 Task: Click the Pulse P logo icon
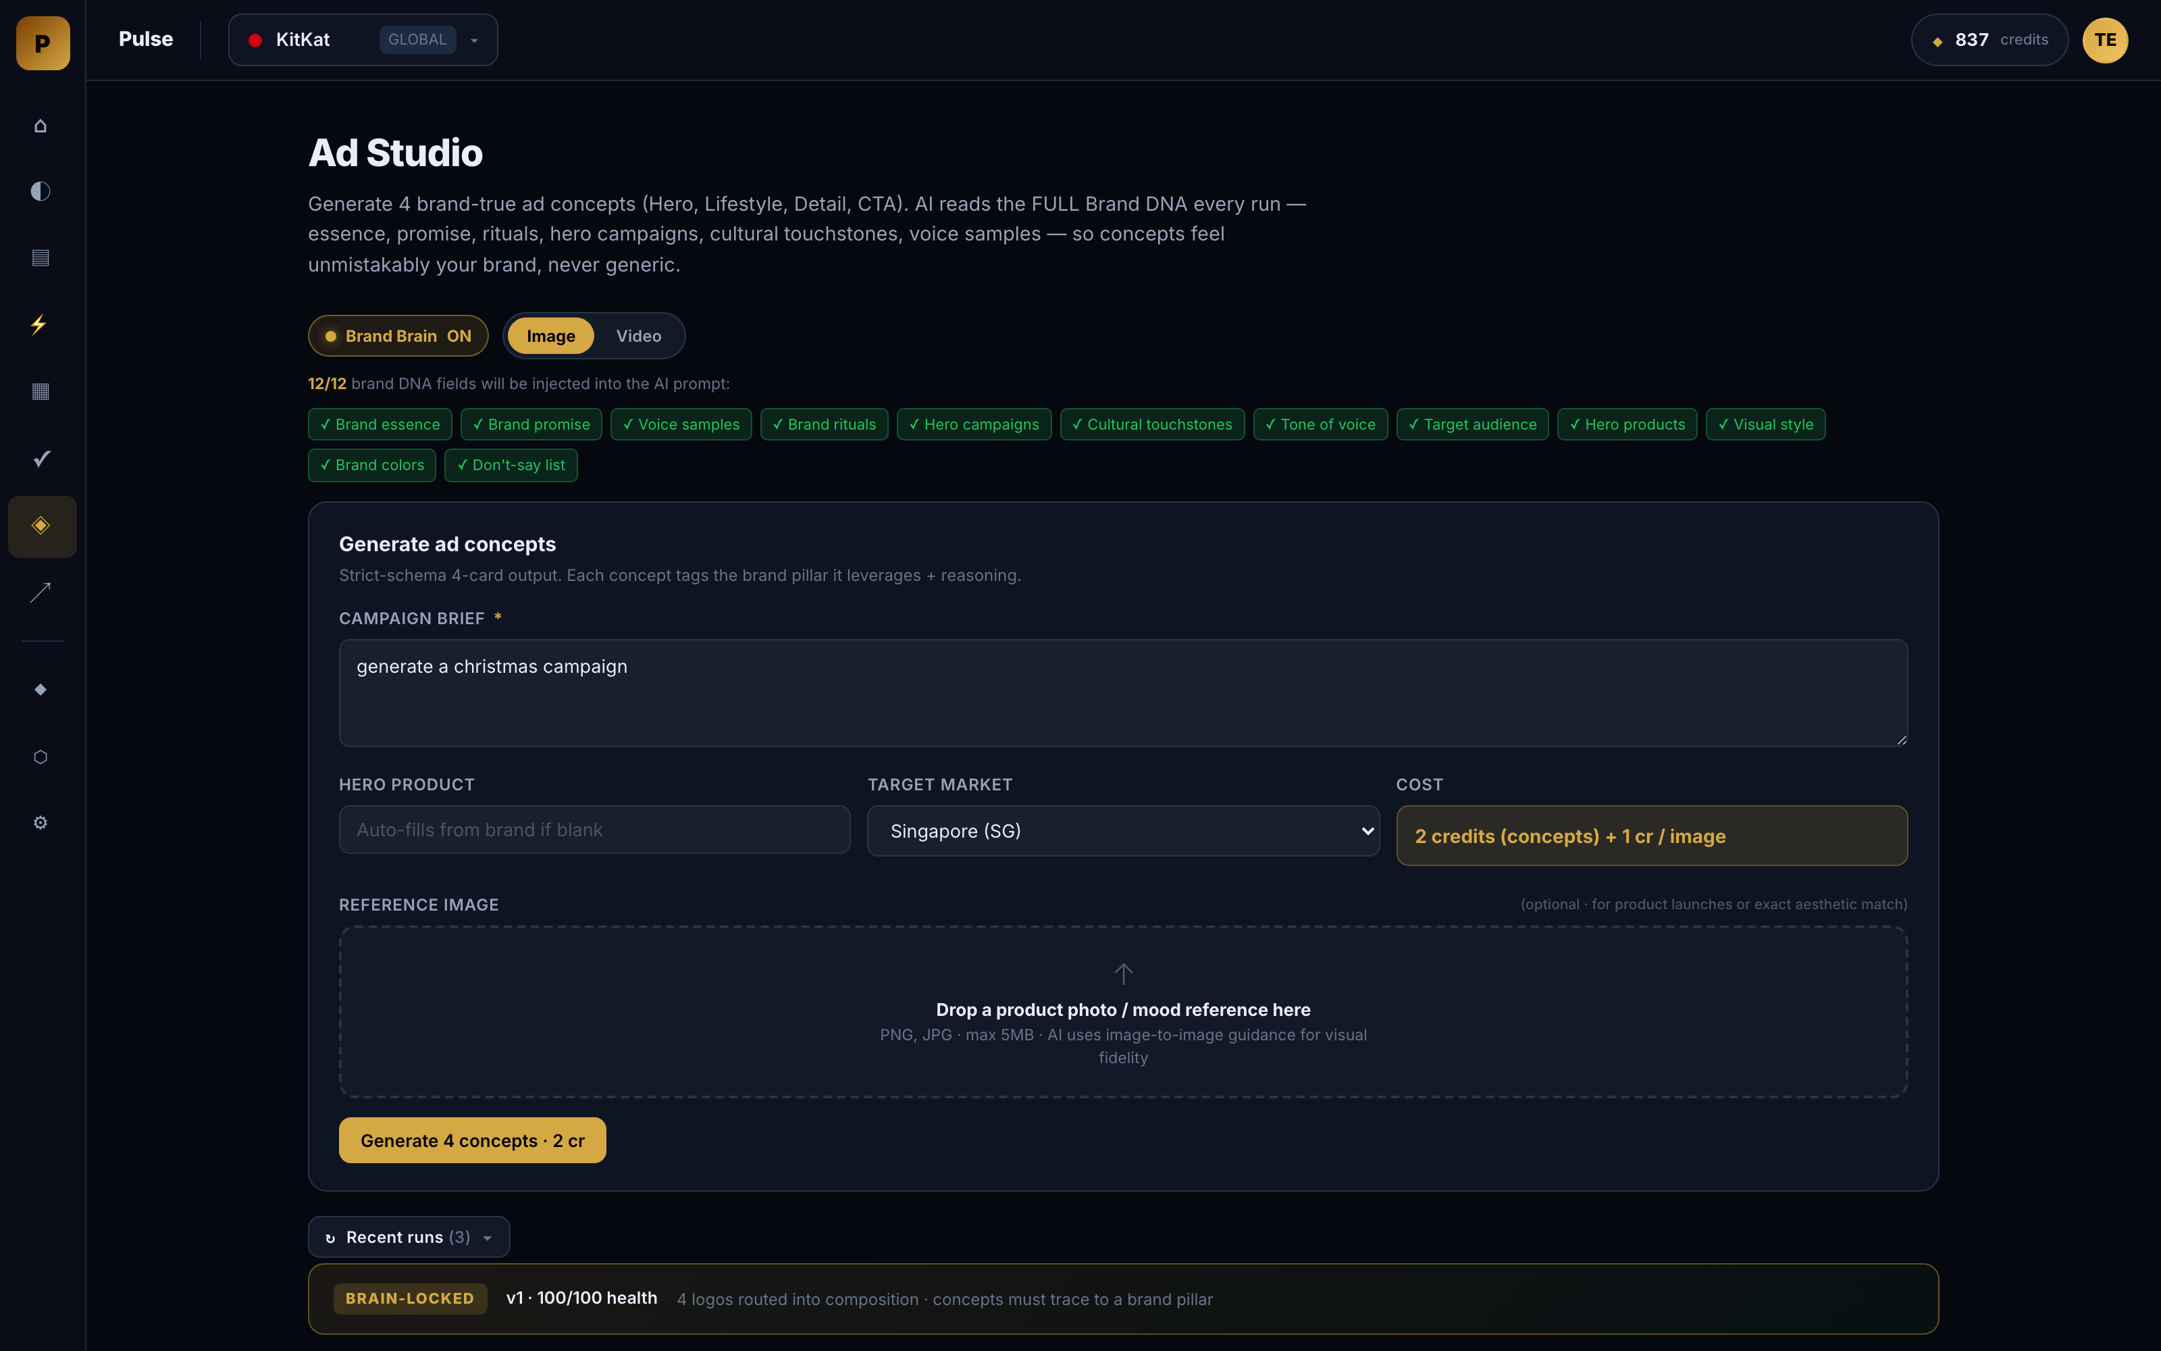43,42
